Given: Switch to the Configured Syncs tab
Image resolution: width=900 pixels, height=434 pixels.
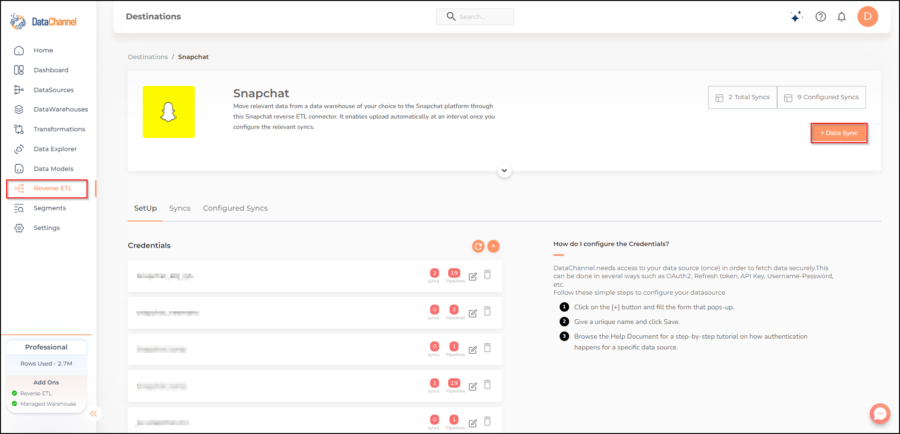Looking at the screenshot, I should [x=235, y=208].
